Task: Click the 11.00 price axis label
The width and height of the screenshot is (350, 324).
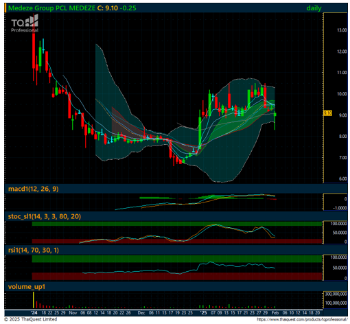Action: 342,73
